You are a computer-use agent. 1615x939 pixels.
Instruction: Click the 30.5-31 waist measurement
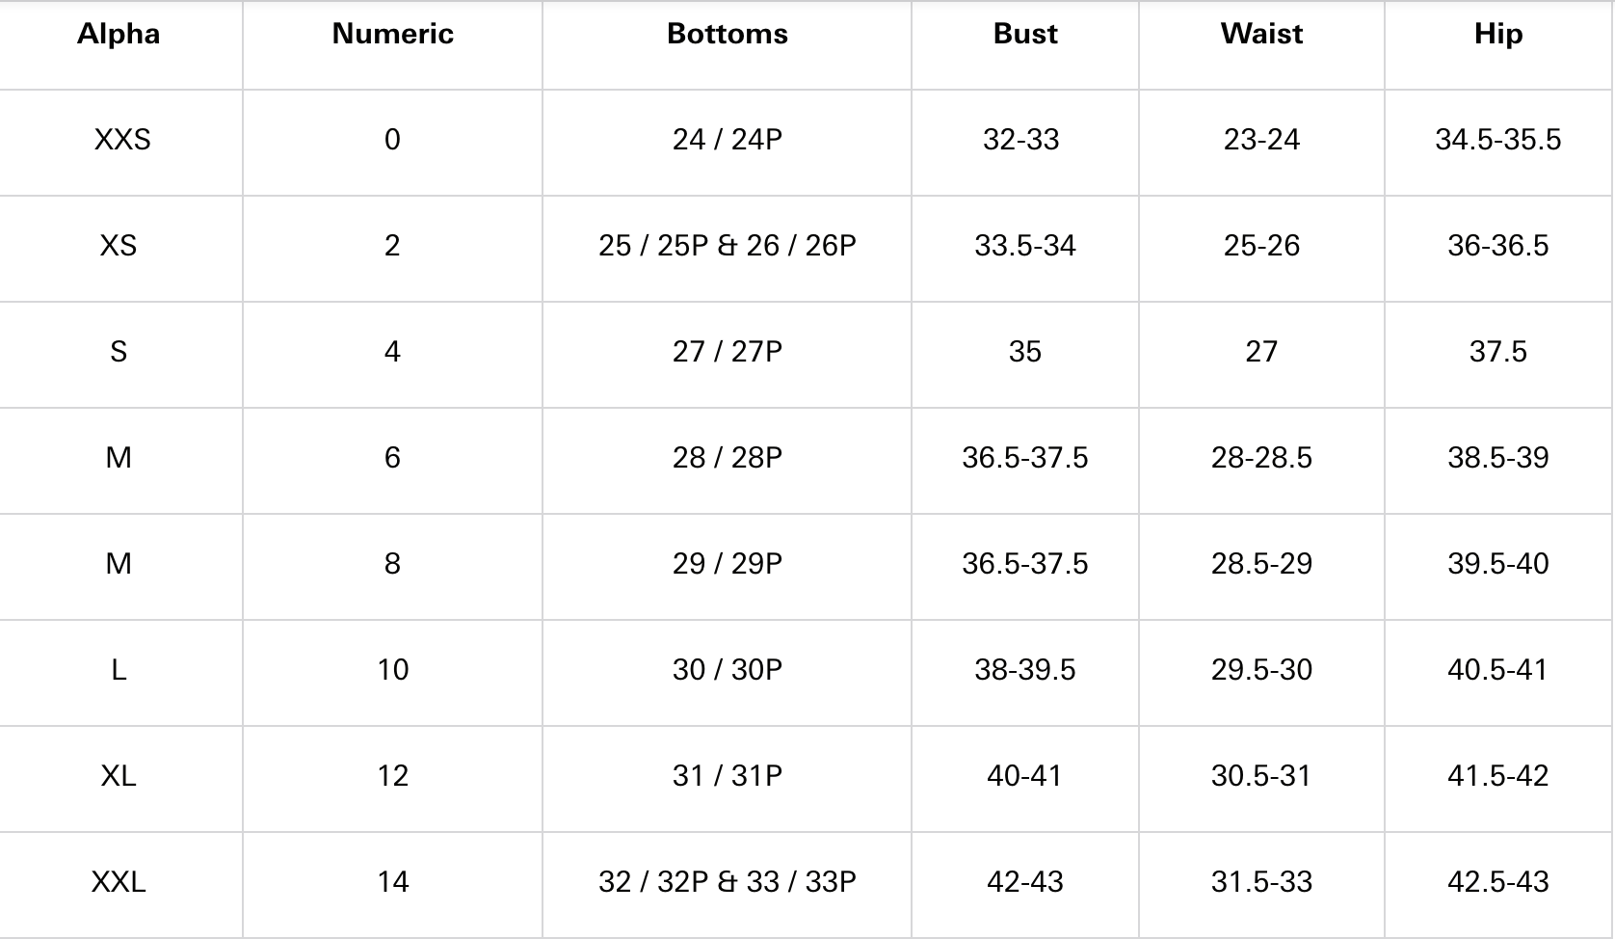point(1261,776)
